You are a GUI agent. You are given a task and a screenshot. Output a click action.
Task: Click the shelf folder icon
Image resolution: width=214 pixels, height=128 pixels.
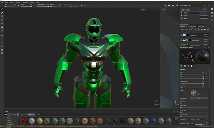click(x=5, y=115)
